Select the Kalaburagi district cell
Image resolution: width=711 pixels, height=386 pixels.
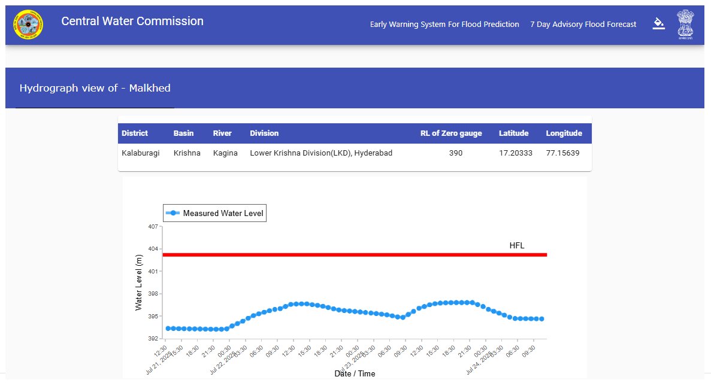[x=141, y=153]
